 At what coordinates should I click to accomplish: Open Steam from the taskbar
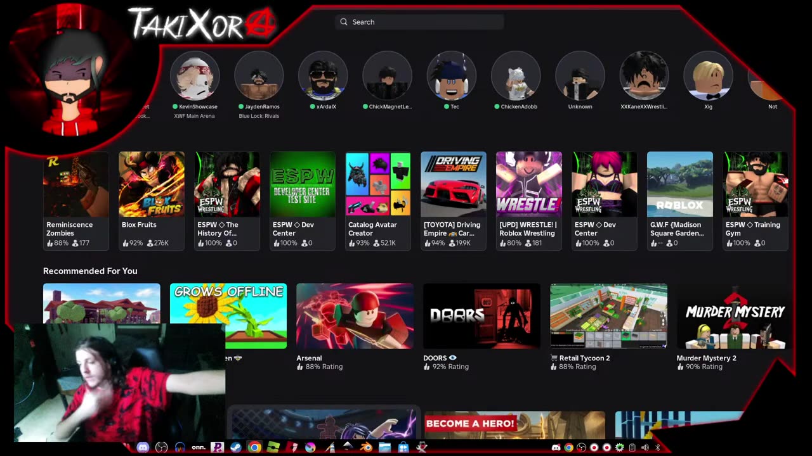[x=235, y=447]
